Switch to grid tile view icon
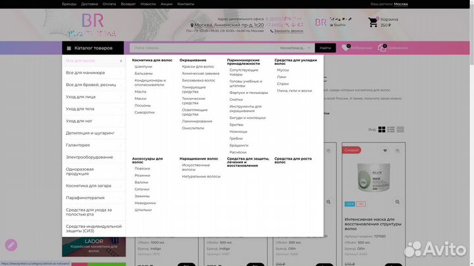The height and width of the screenshot is (266, 474). 382,129
